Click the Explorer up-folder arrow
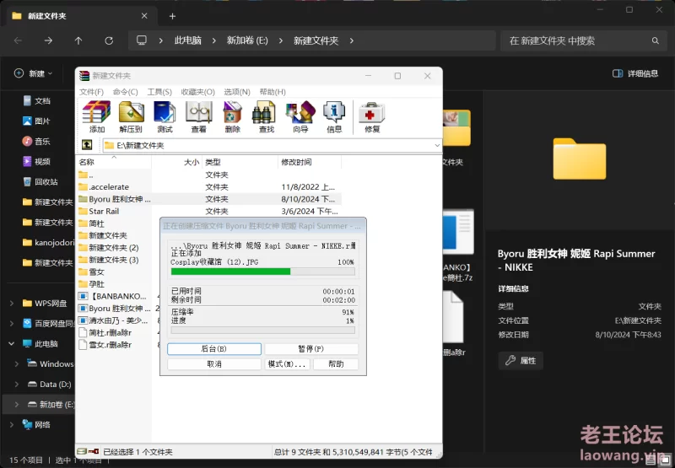Image resolution: width=675 pixels, height=468 pixels. tap(78, 40)
